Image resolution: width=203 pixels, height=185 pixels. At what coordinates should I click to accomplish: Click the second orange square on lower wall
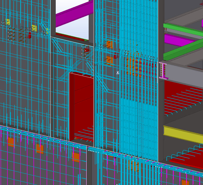40,149
